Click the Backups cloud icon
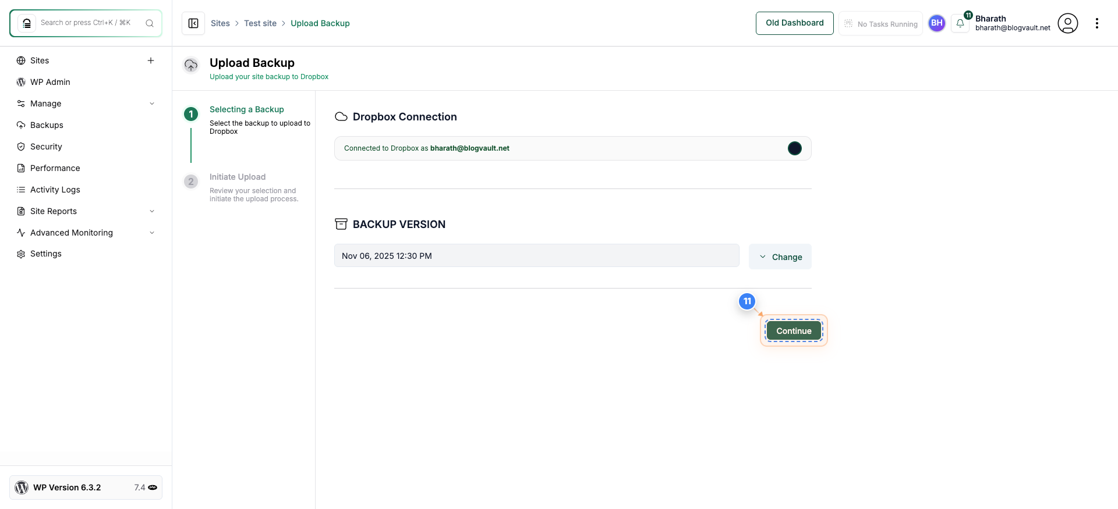The height and width of the screenshot is (509, 1118). tap(21, 125)
